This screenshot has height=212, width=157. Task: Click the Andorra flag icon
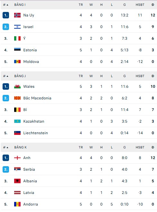pyautogui.click(x=17, y=204)
